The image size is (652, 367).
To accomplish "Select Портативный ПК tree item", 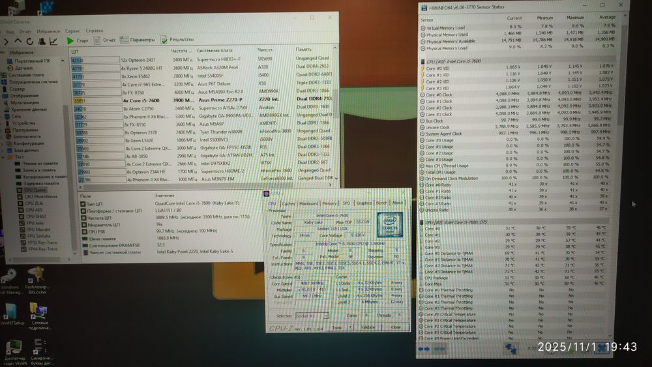I will coord(28,61).
